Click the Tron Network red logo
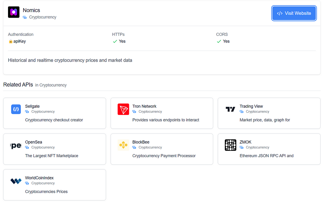The width and height of the screenshot is (324, 203). pos(123,109)
